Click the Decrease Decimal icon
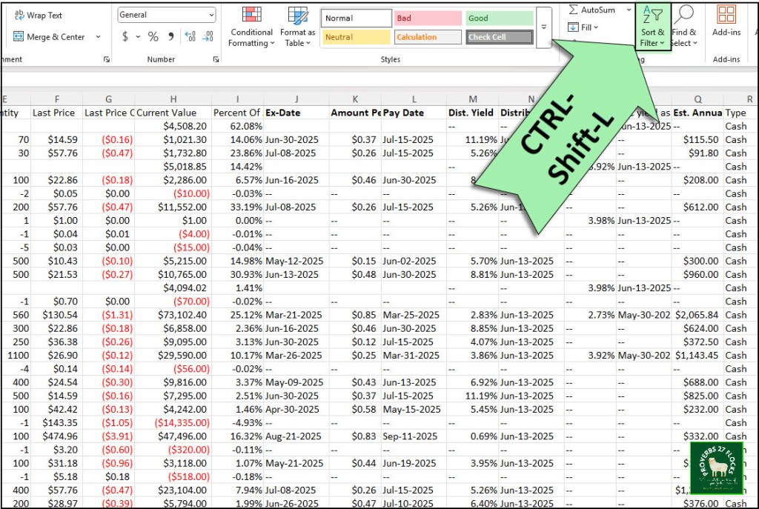The image size is (759, 509). pyautogui.click(x=208, y=37)
